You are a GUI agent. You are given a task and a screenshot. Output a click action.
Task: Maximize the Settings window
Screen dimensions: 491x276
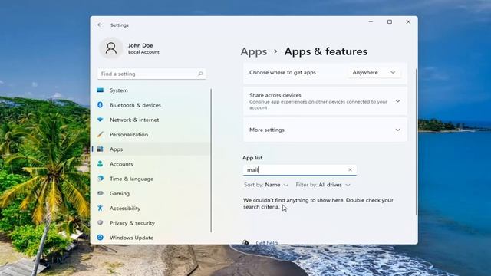(x=390, y=22)
